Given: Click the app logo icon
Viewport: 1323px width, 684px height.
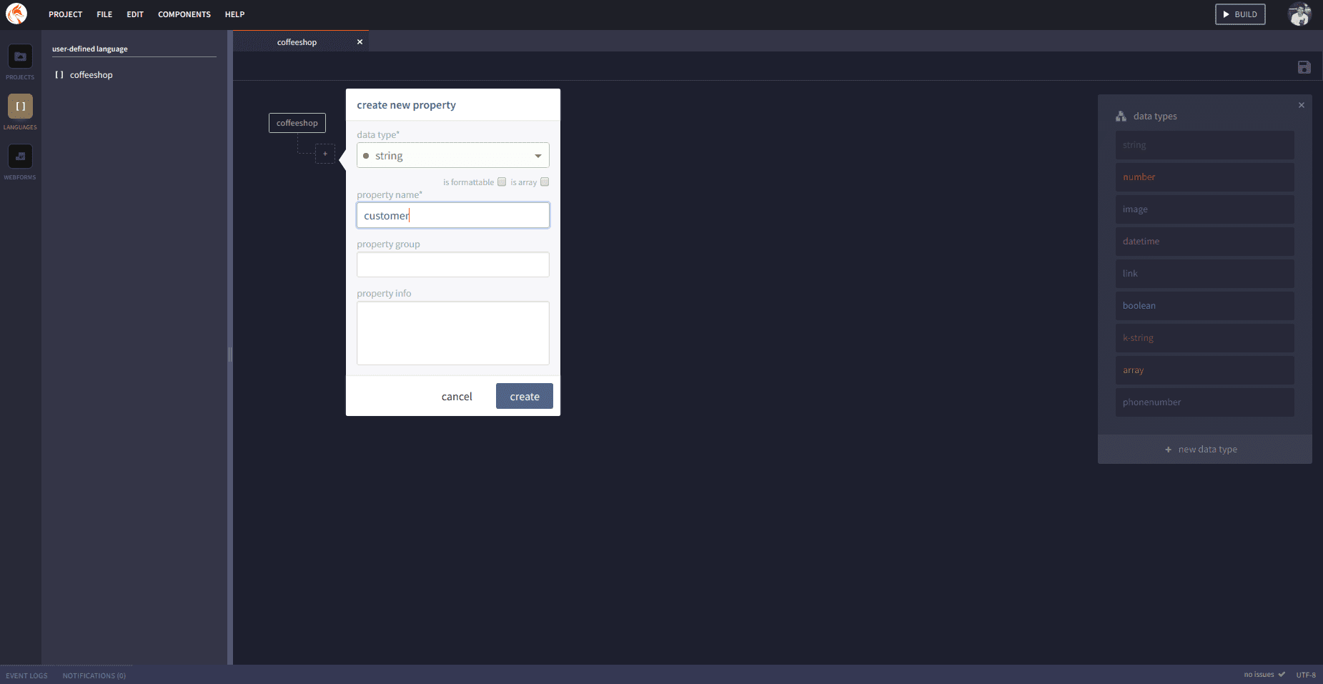Looking at the screenshot, I should pos(16,14).
